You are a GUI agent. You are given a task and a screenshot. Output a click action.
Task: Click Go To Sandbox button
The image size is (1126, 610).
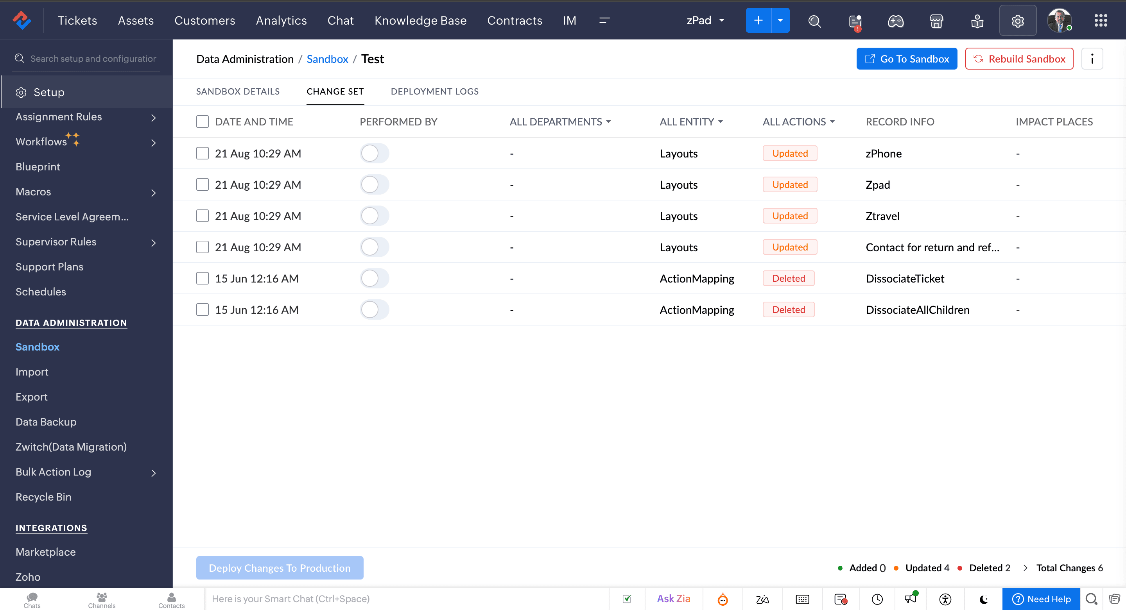pyautogui.click(x=907, y=59)
